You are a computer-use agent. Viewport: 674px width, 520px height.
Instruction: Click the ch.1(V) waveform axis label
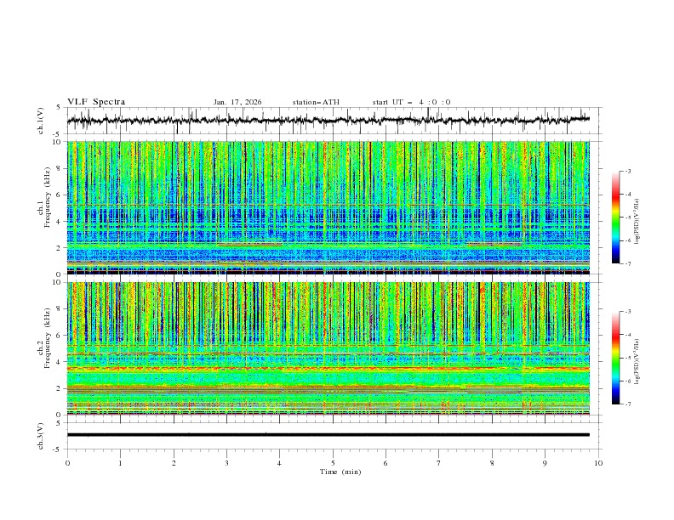[x=42, y=121]
